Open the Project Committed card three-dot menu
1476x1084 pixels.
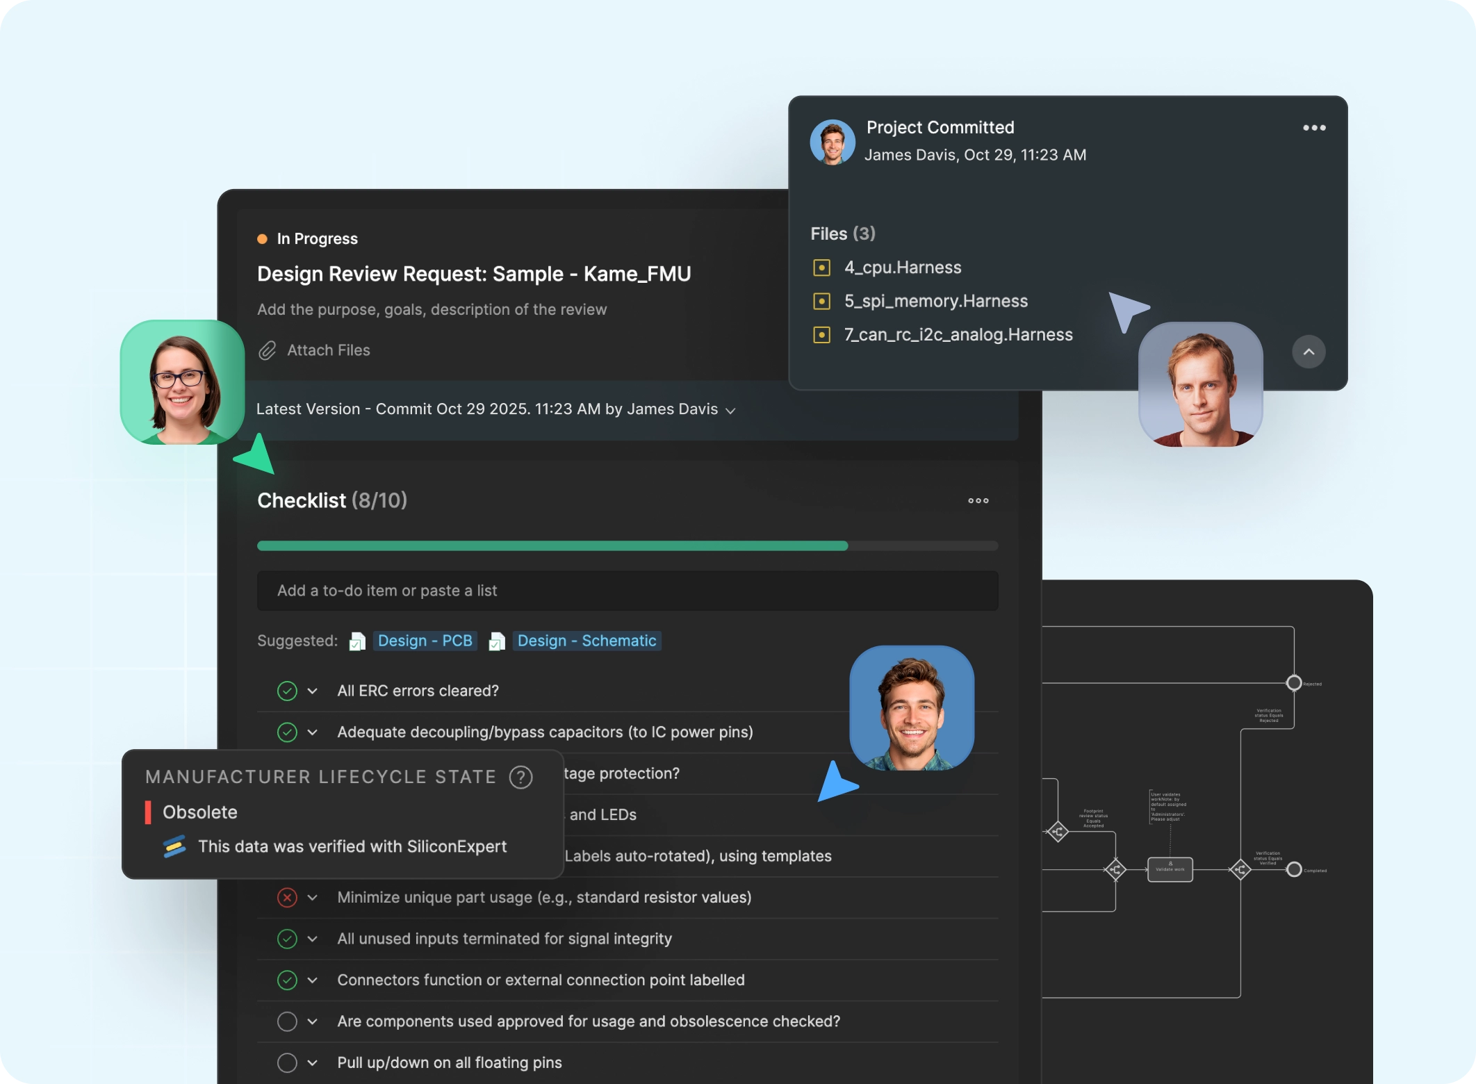1314,128
